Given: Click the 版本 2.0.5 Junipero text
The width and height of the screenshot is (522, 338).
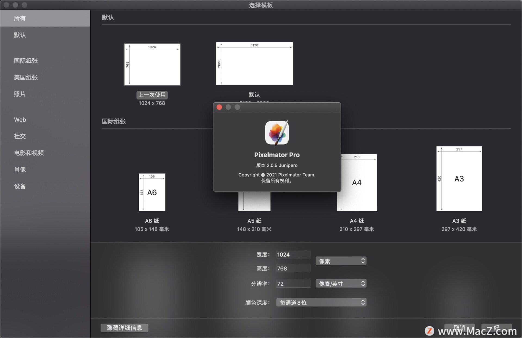Looking at the screenshot, I should click(x=277, y=165).
